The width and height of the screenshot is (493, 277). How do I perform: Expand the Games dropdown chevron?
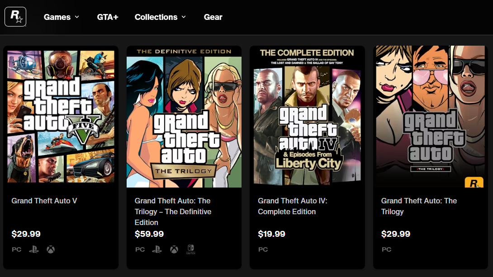(x=77, y=17)
